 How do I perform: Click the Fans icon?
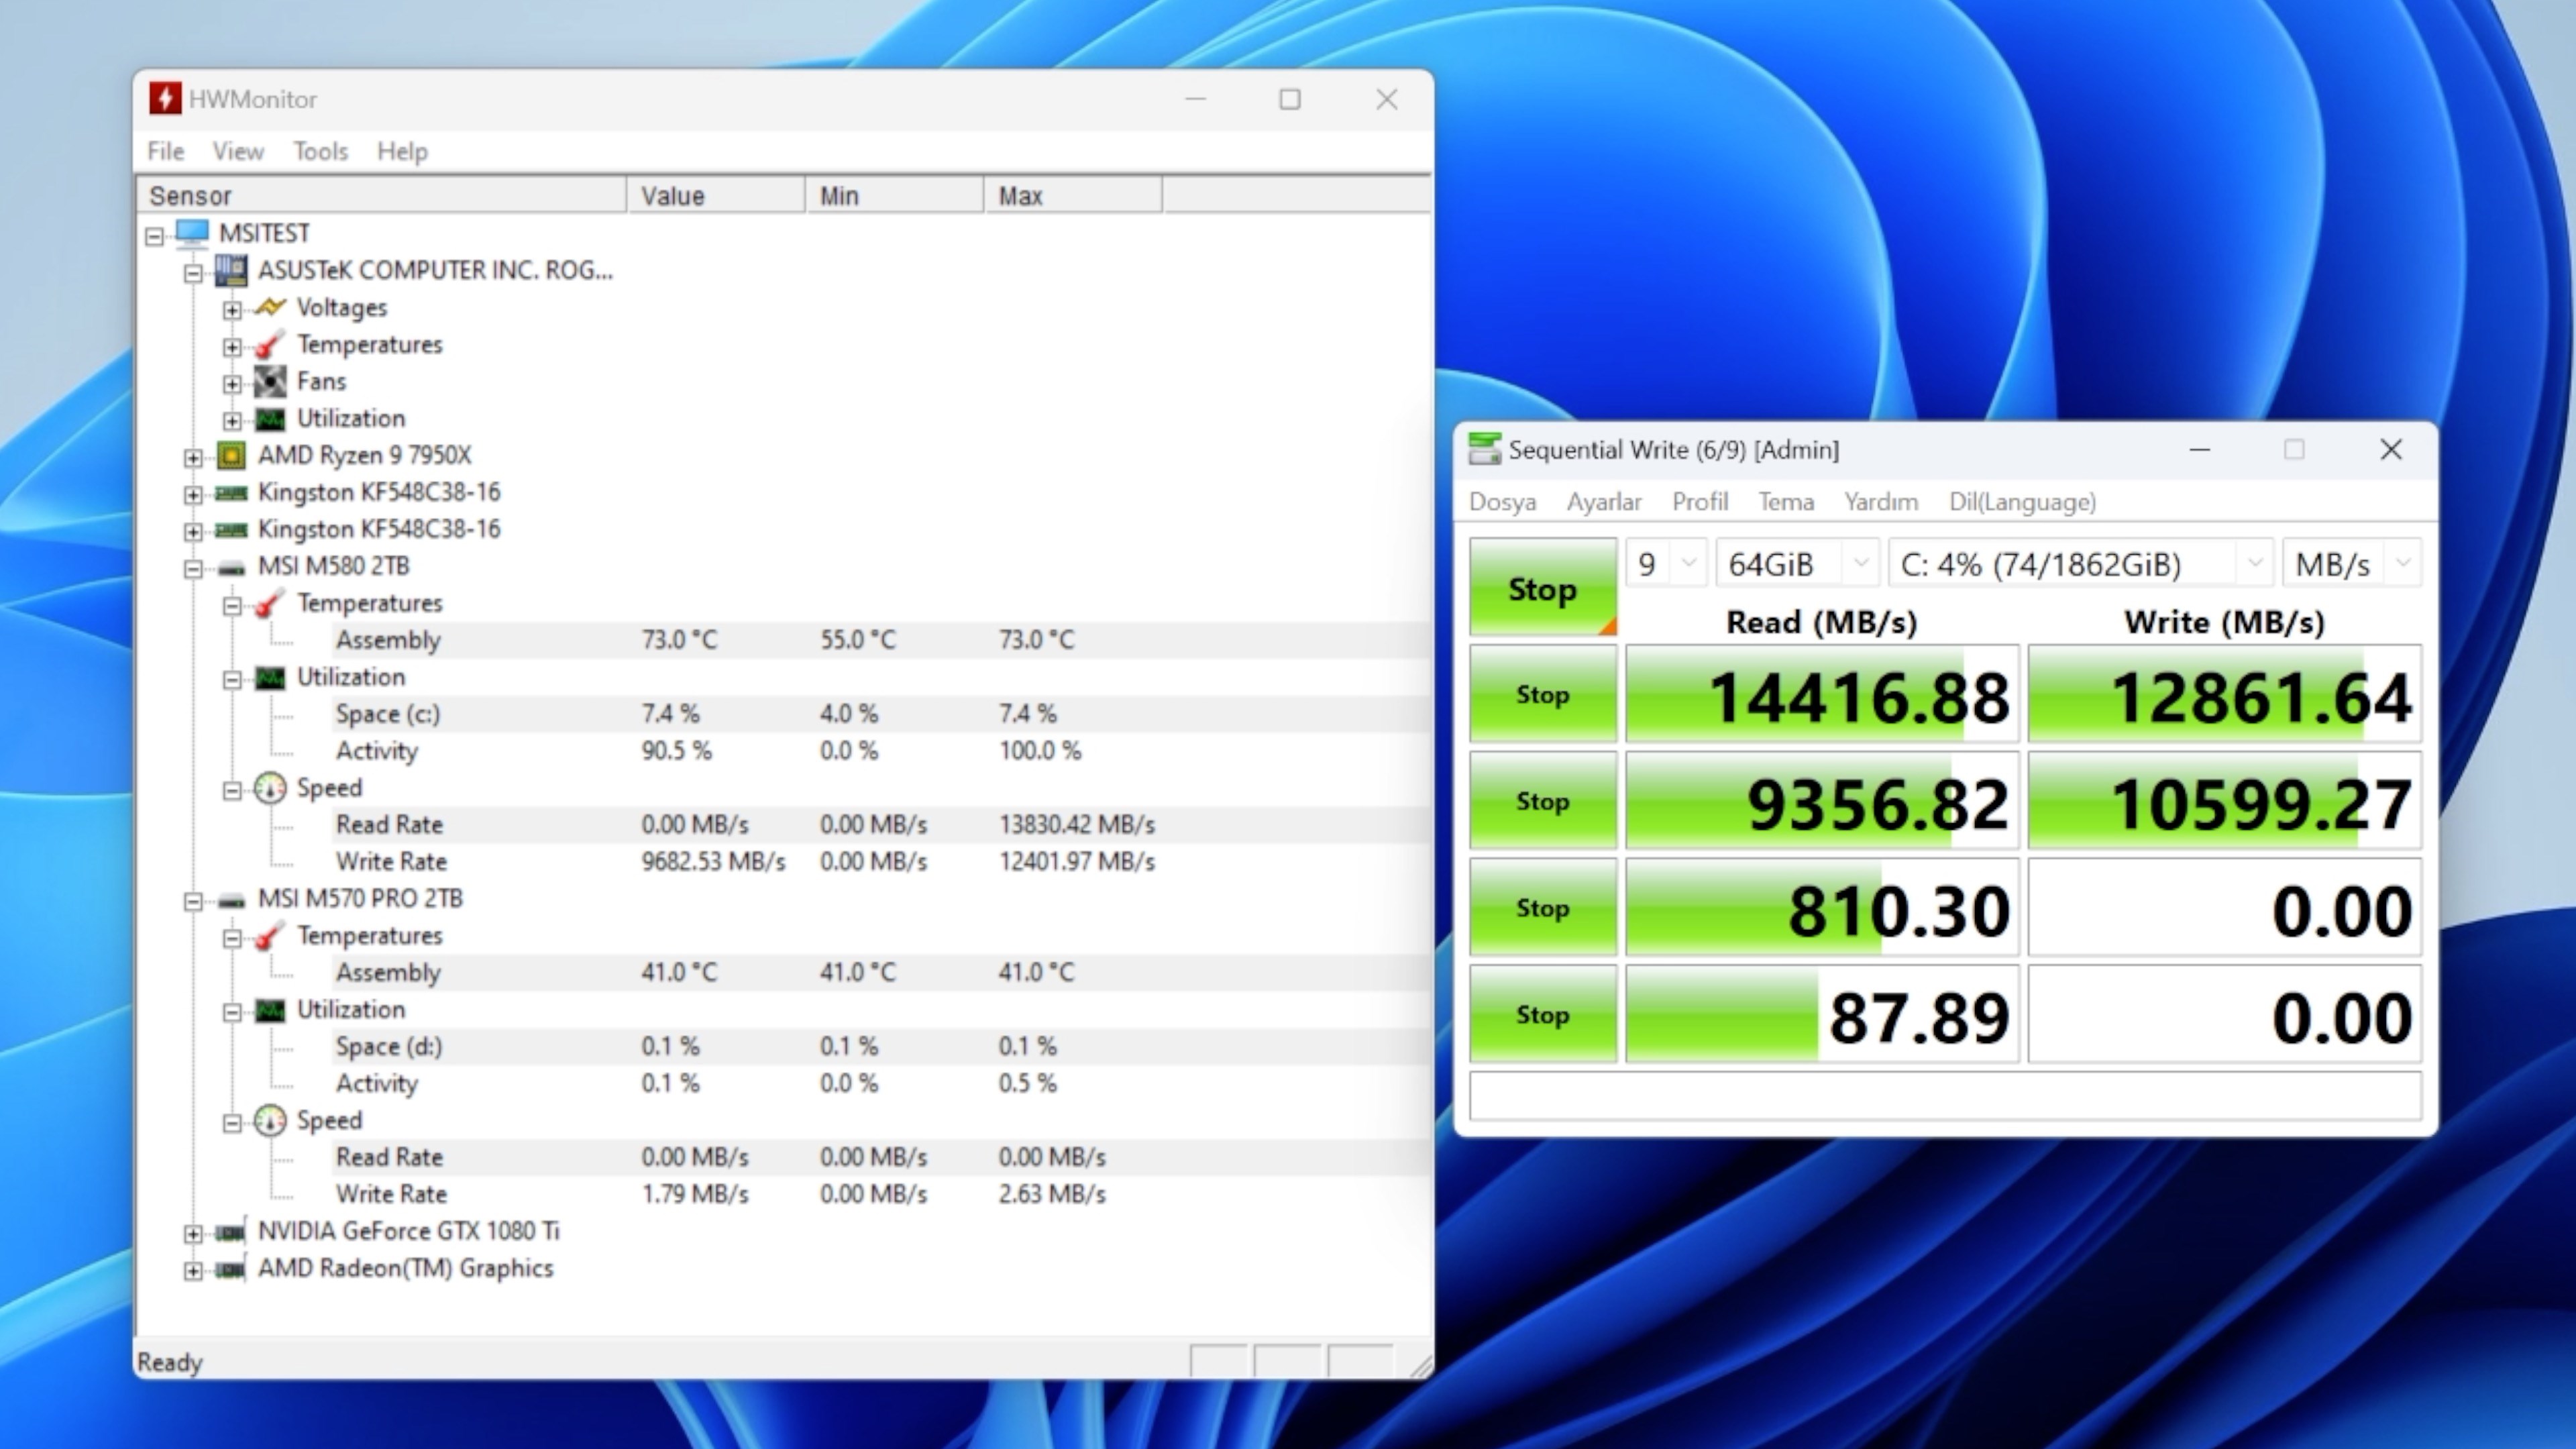coord(270,381)
